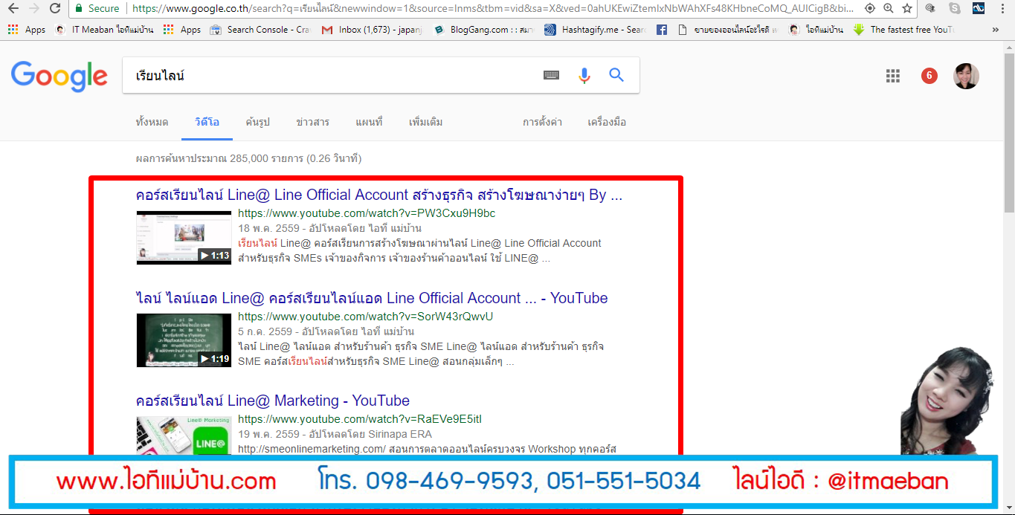Open the Facebook bookmark icon
The height and width of the screenshot is (515, 1015).
[661, 30]
